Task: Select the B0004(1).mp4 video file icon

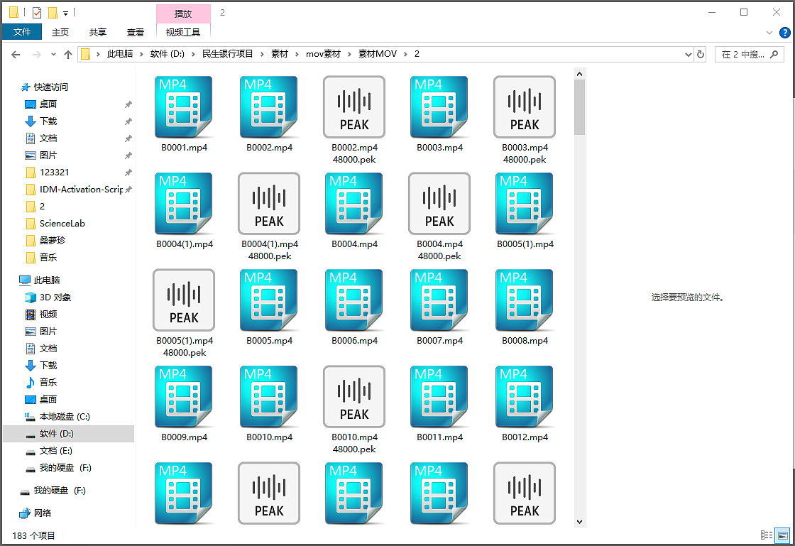Action: click(184, 203)
